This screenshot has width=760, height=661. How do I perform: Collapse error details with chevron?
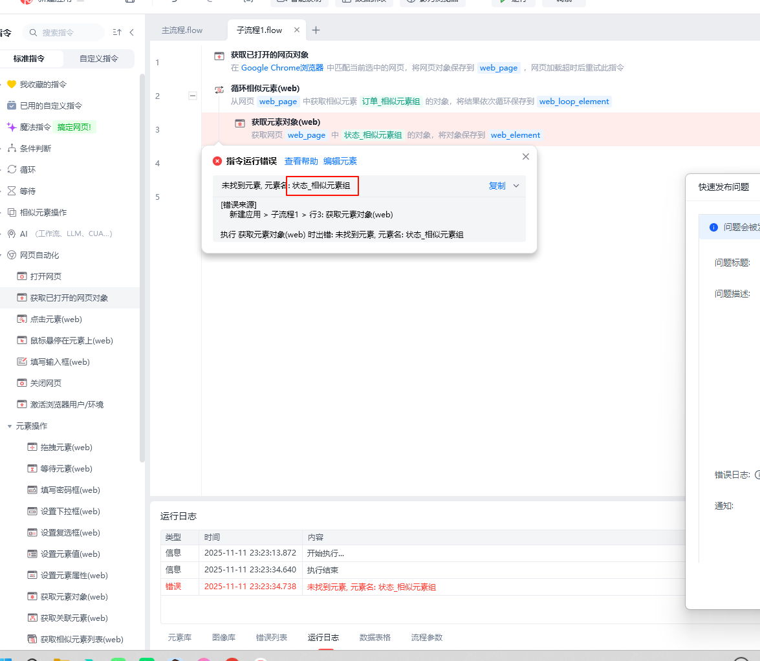click(x=516, y=186)
